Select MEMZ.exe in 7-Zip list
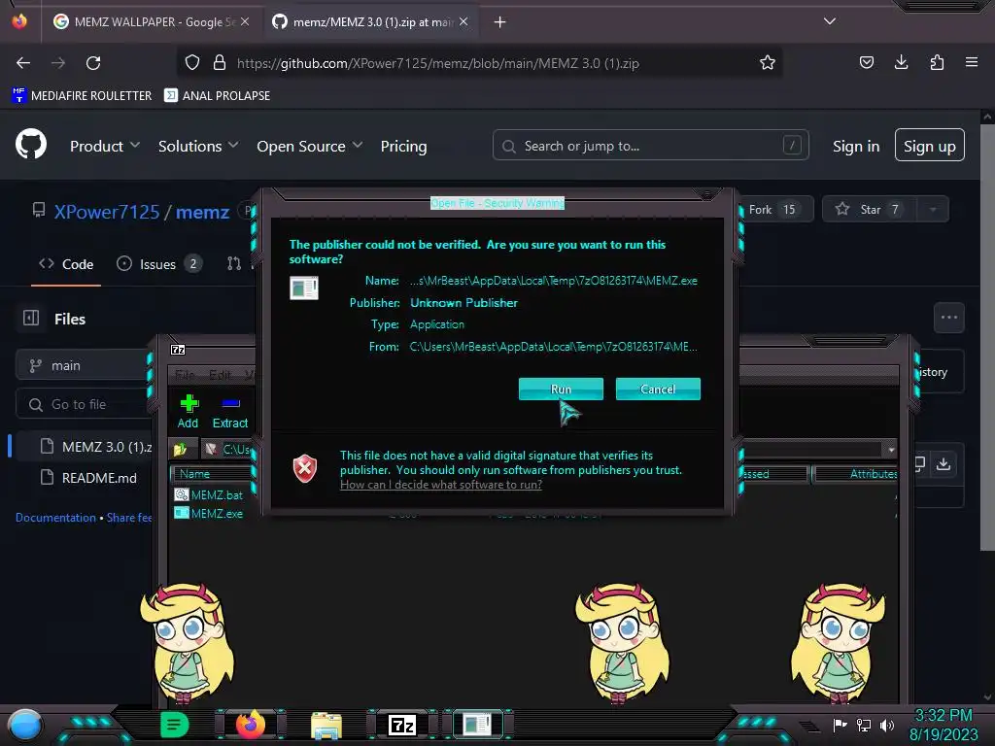Screen dimensions: 995x746 point(210,513)
